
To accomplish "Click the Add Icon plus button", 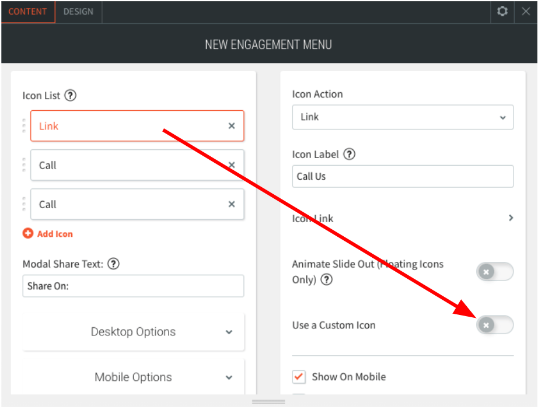I will [x=28, y=233].
